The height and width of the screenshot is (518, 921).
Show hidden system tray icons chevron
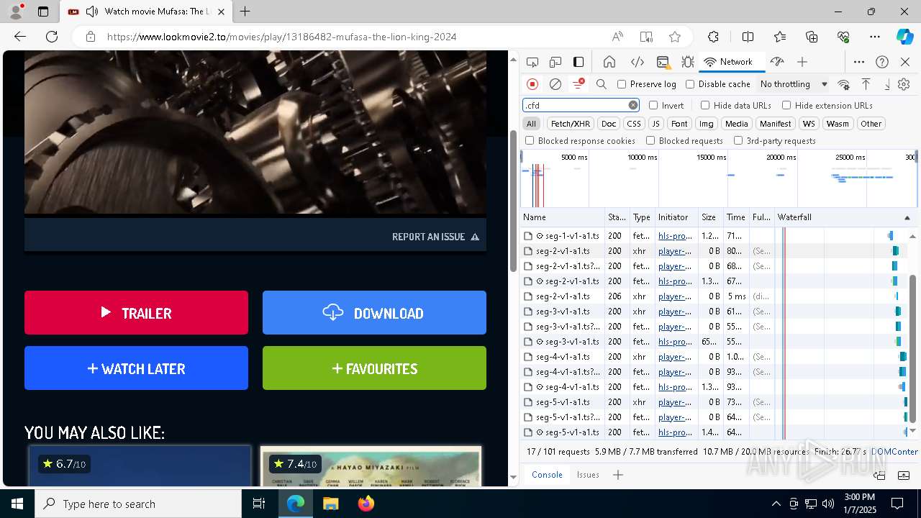pos(776,504)
